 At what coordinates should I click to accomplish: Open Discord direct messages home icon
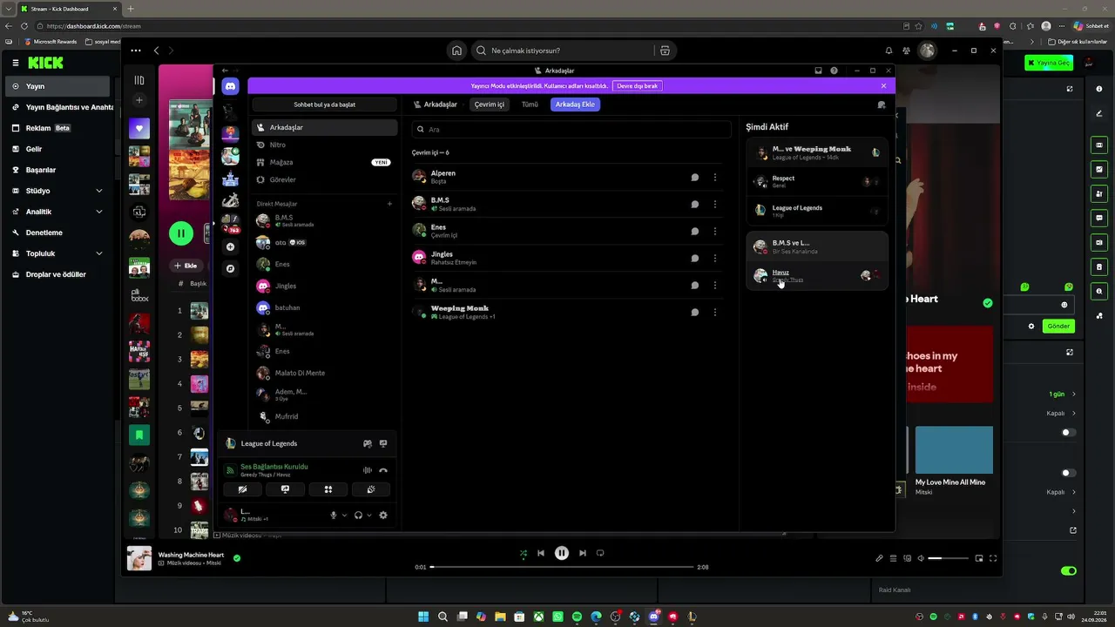pos(230,86)
